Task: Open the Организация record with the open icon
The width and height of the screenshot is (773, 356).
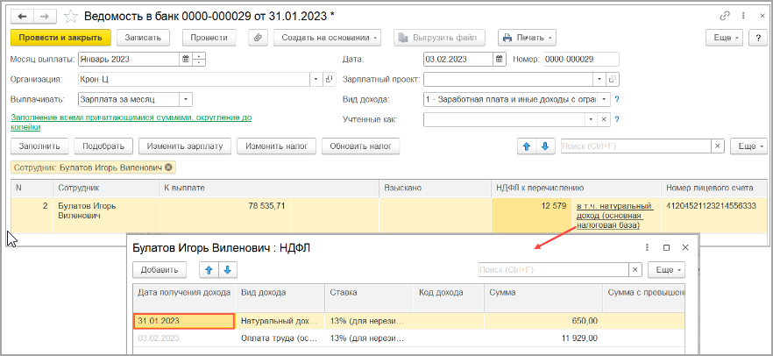Action: pyautogui.click(x=329, y=80)
